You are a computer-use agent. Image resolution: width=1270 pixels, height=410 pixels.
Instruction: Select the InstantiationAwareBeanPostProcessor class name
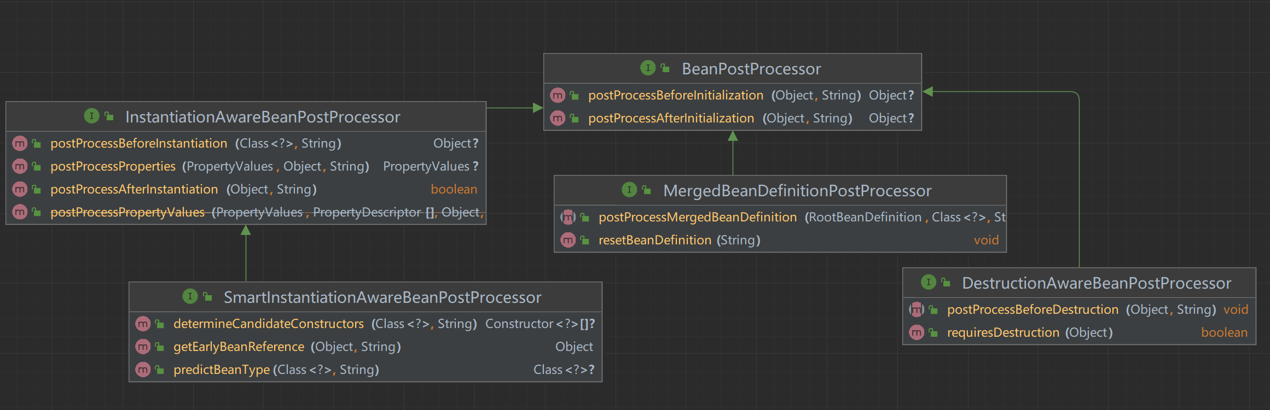click(x=263, y=117)
